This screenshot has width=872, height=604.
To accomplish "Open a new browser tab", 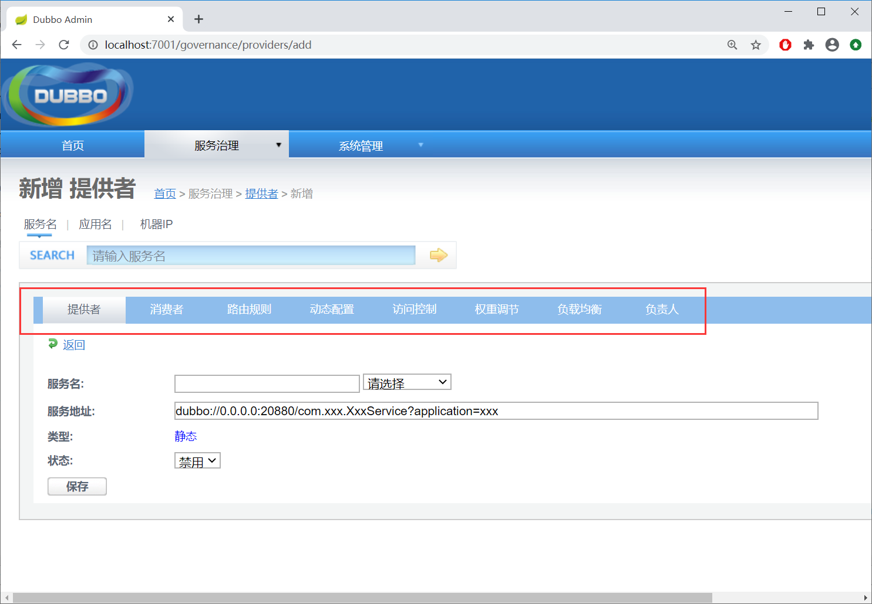I will pyautogui.click(x=199, y=19).
